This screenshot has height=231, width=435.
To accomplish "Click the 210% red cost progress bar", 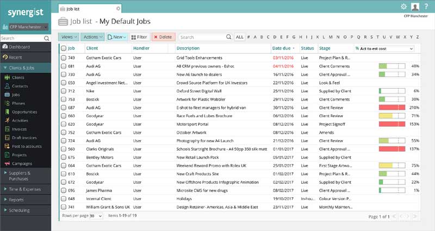I will (x=392, y=108).
